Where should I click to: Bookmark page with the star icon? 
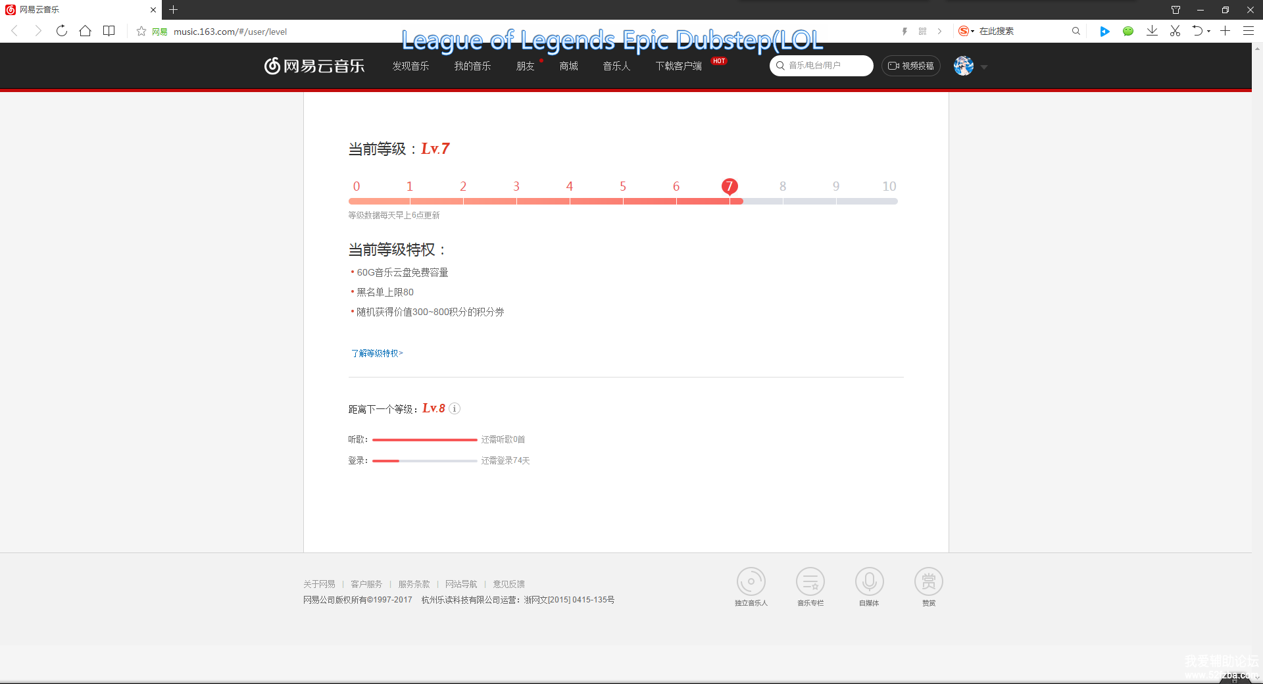coord(141,31)
